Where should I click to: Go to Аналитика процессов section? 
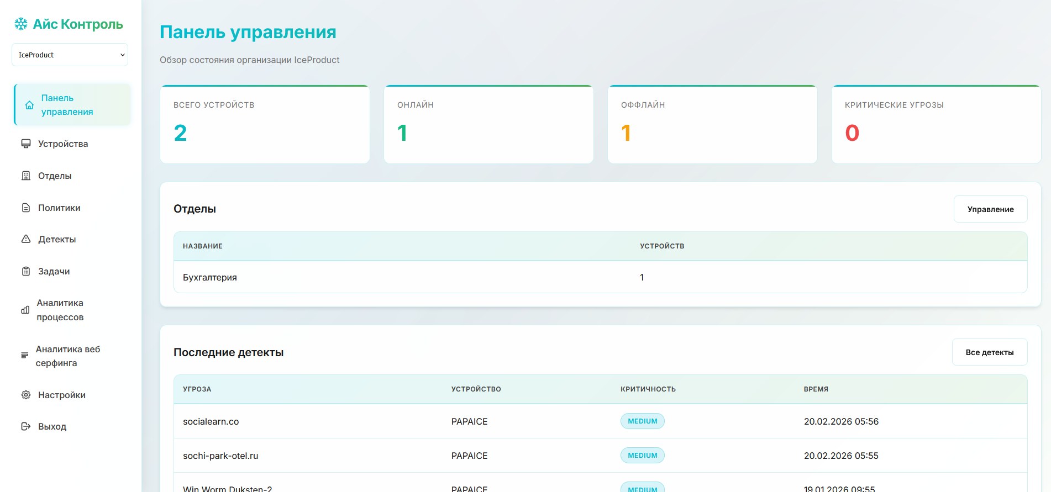(60, 310)
